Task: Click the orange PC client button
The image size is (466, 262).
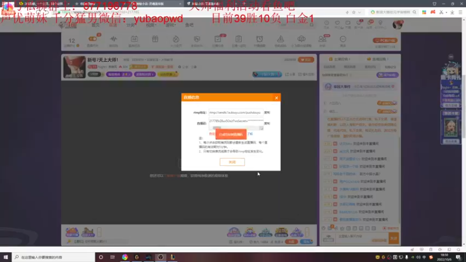Action: (385, 40)
